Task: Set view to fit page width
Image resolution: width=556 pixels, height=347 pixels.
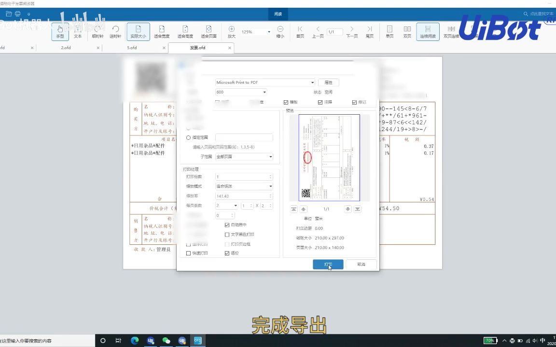Action: point(162,32)
